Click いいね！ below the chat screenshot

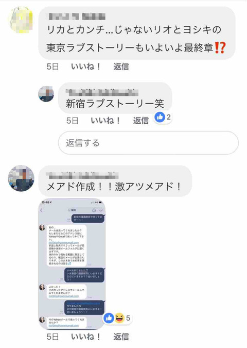tap(86, 337)
